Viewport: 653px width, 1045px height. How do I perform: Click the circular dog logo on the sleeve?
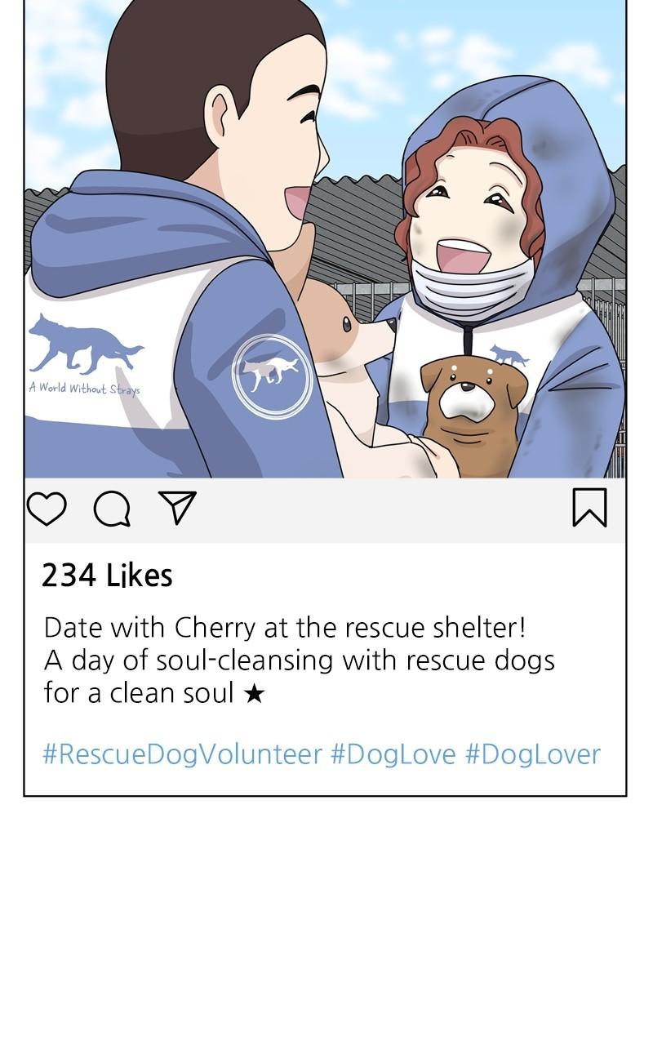[272, 376]
